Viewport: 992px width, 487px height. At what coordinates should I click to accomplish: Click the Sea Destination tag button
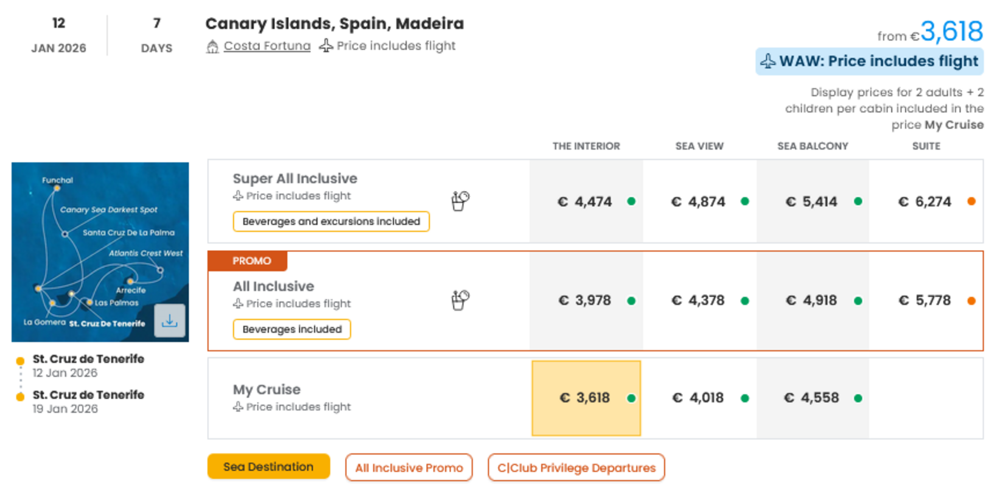pyautogui.click(x=268, y=467)
